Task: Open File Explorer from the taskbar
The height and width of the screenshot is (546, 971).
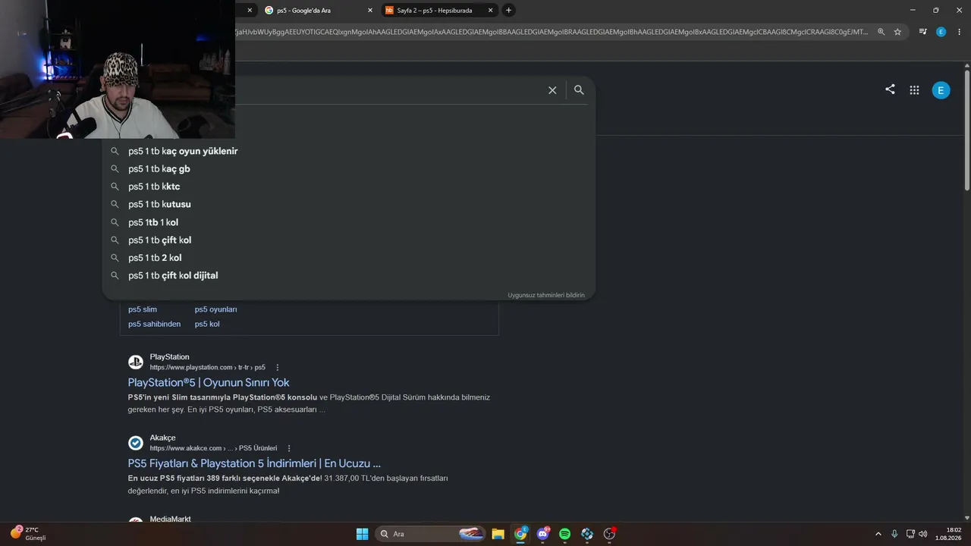Action: coord(498,534)
